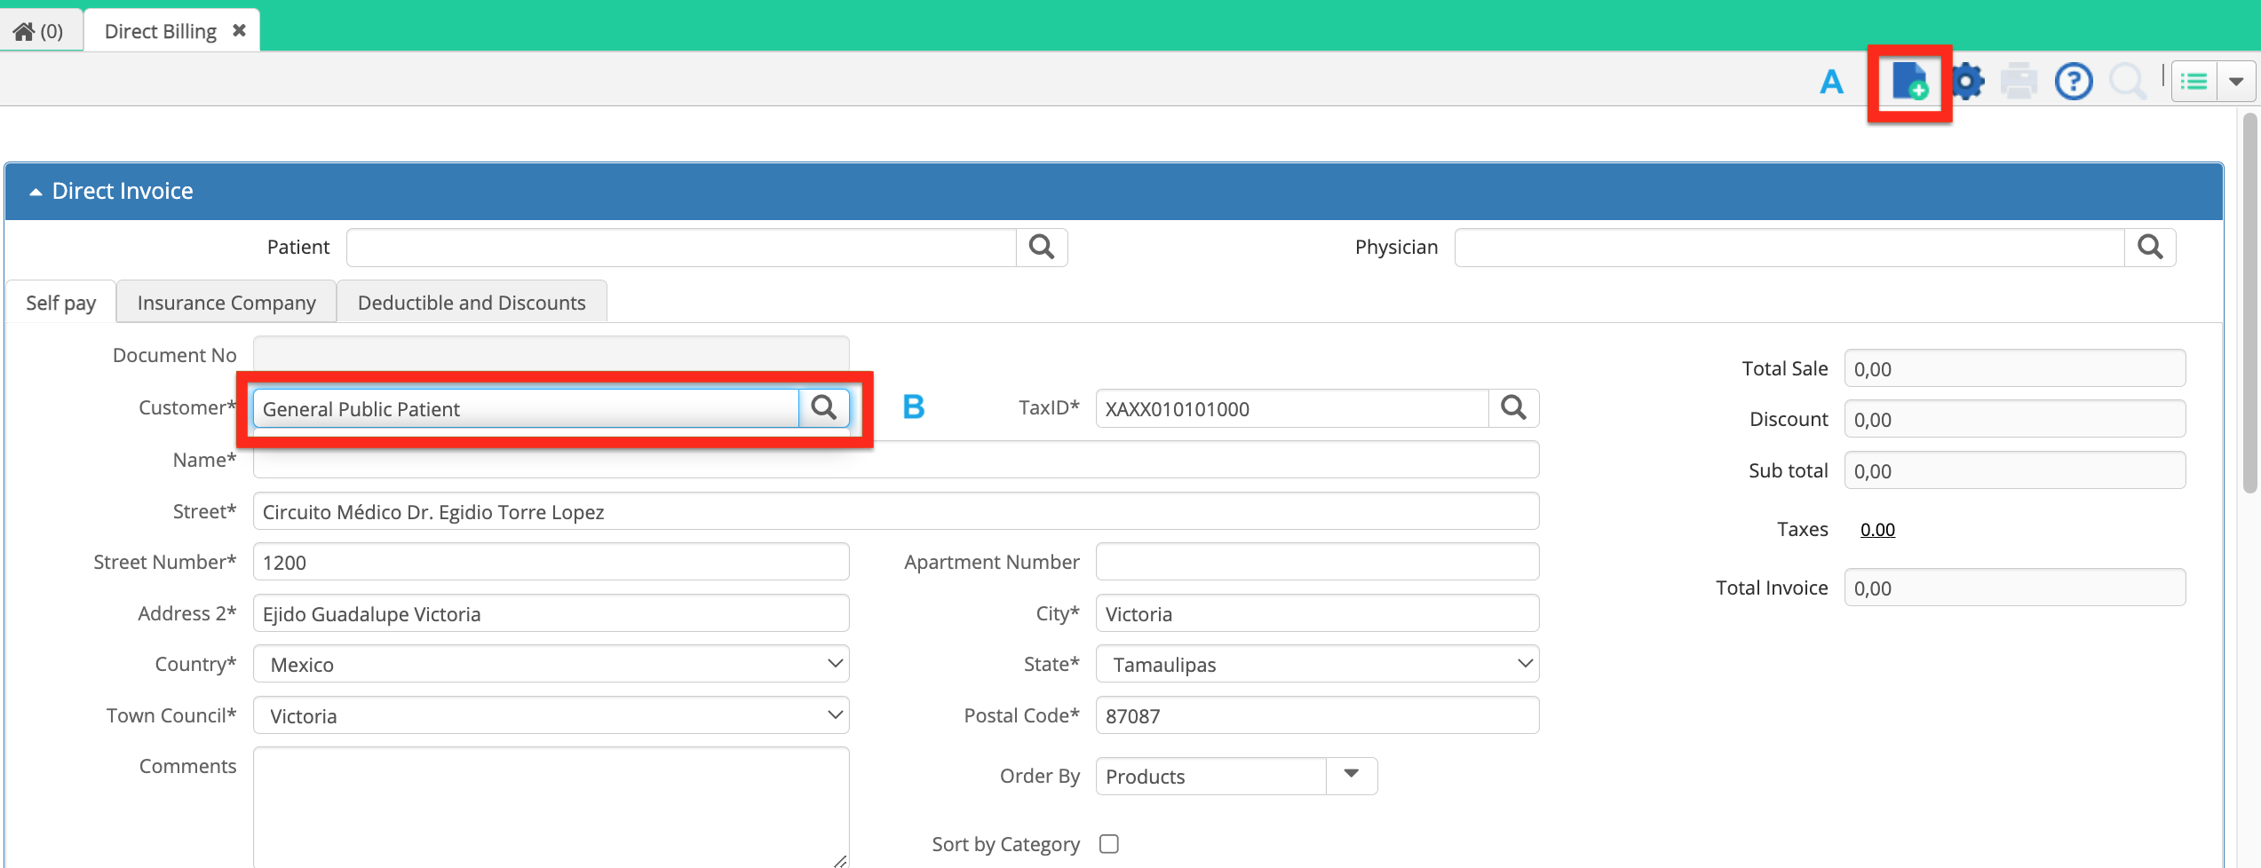Switch to Deductible and Discounts tab

(x=472, y=303)
